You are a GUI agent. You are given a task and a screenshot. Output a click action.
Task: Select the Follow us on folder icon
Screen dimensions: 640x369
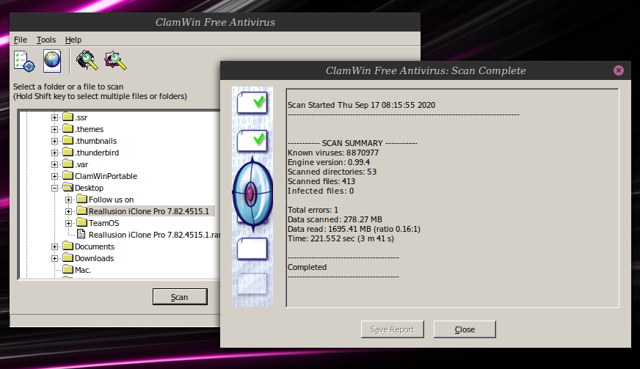(x=82, y=200)
